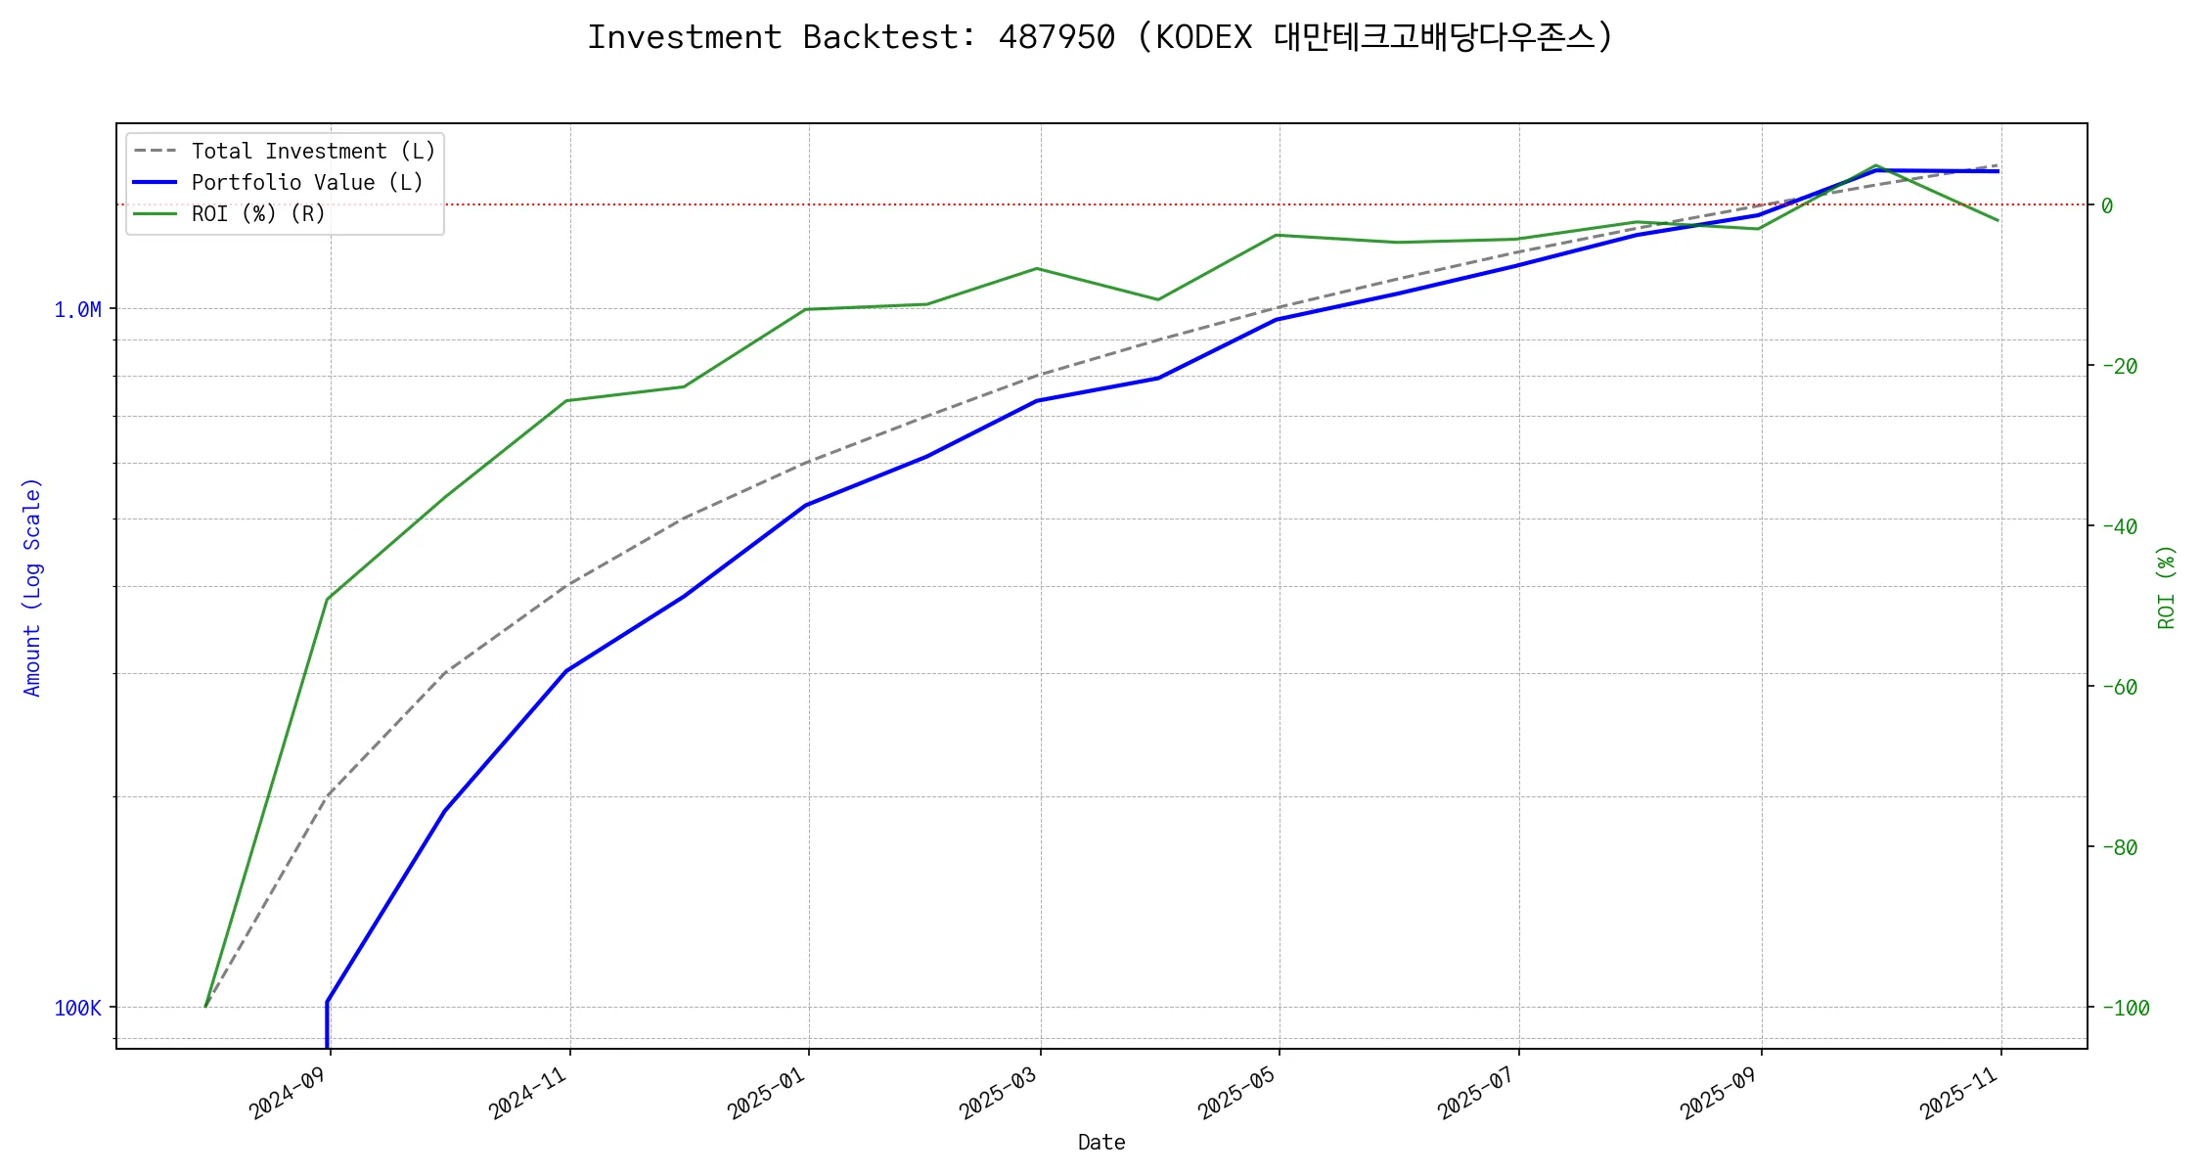Image resolution: width=2201 pixels, height=1174 pixels.
Task: Click the 2025-11 x-axis date label
Action: 1960,1093
